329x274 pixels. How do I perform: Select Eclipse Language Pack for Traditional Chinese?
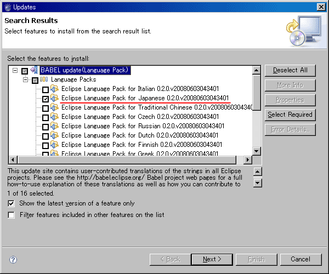(157, 107)
